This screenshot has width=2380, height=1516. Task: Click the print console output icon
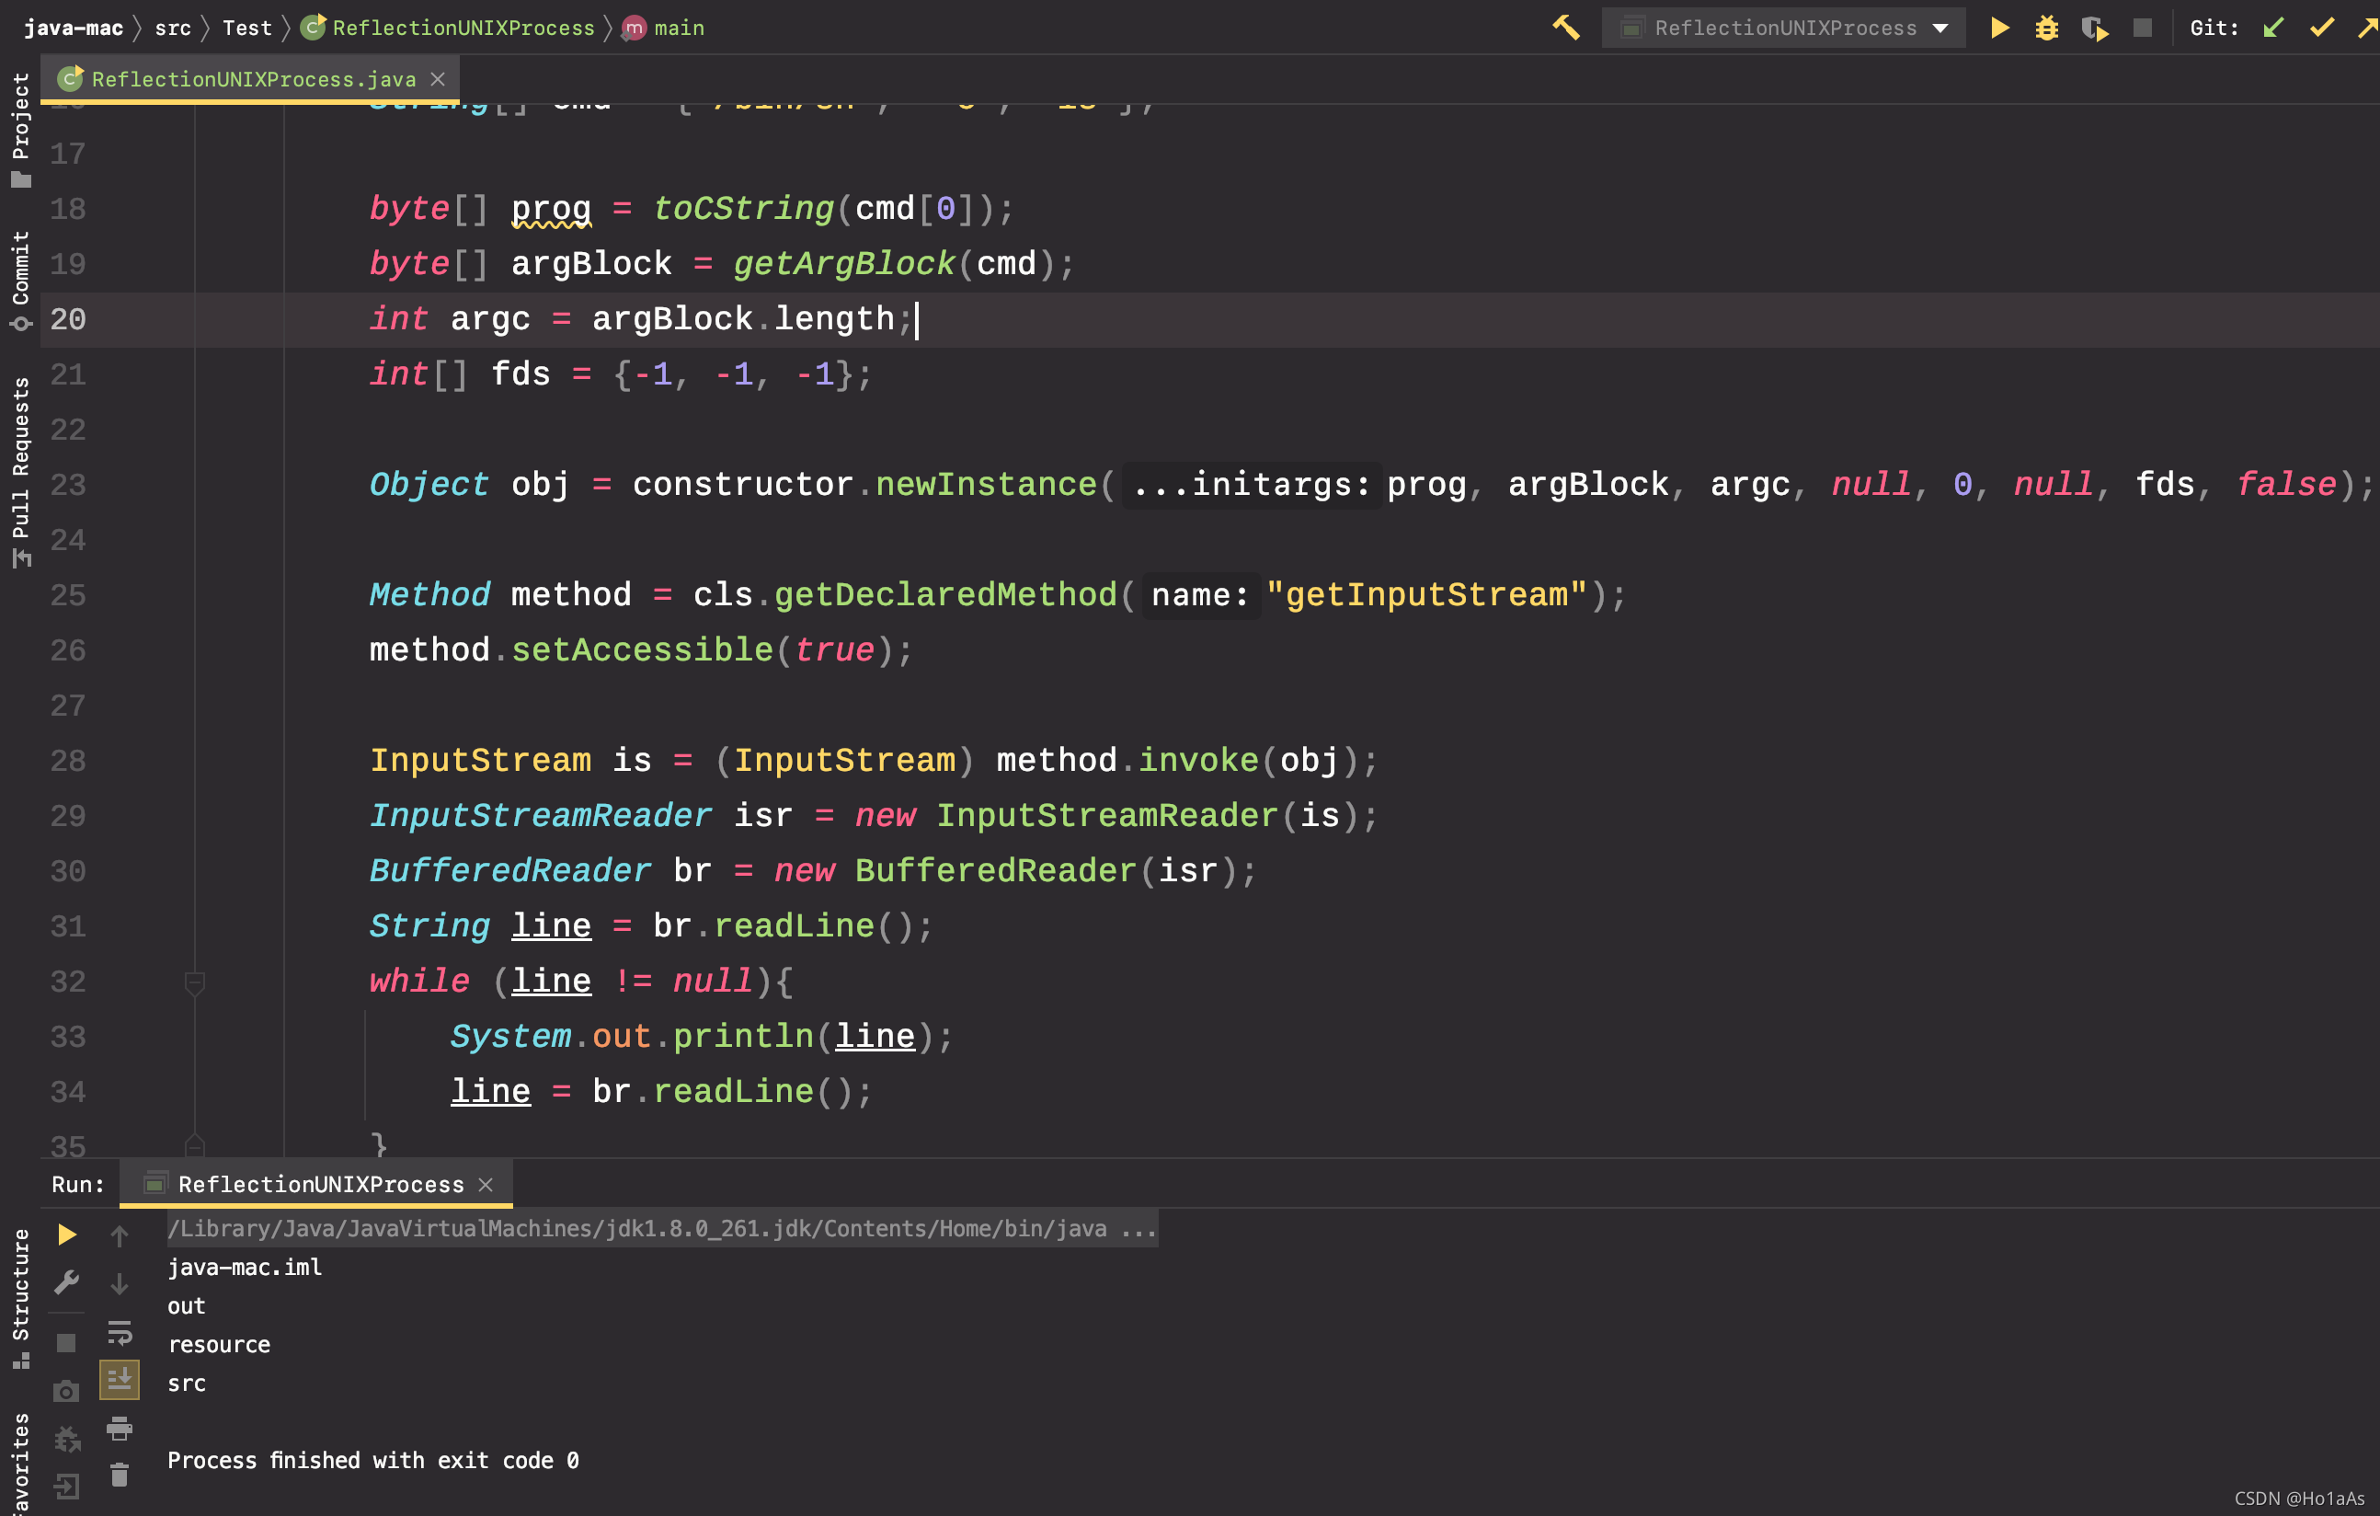click(120, 1428)
